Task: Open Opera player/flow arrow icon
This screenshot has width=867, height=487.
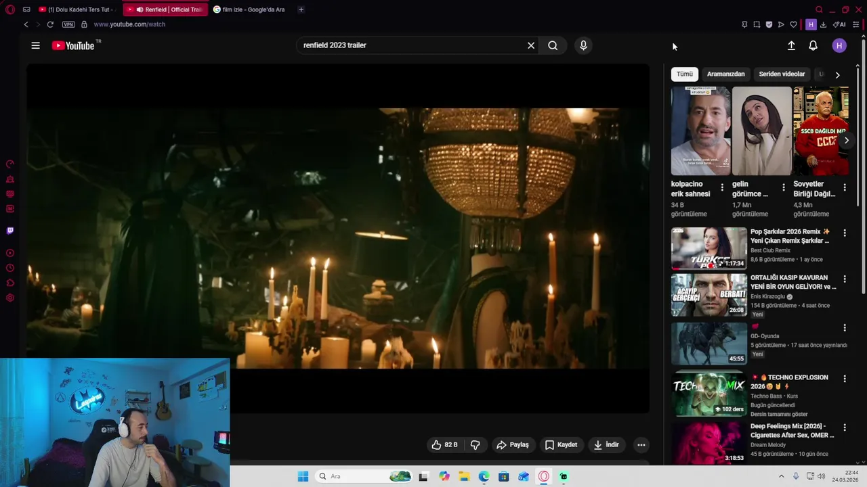Action: click(781, 24)
